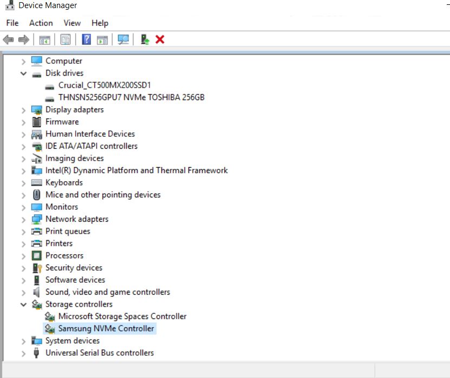Select Crucial_CT500MX200SSD1 disk drive

tap(105, 85)
